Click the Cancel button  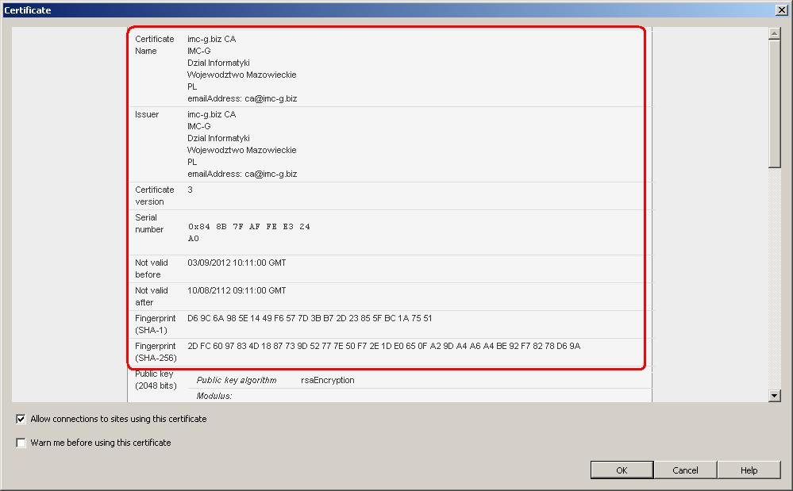[685, 470]
